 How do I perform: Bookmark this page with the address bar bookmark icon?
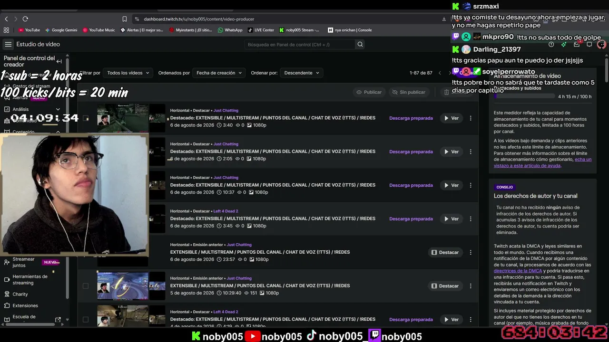125,19
